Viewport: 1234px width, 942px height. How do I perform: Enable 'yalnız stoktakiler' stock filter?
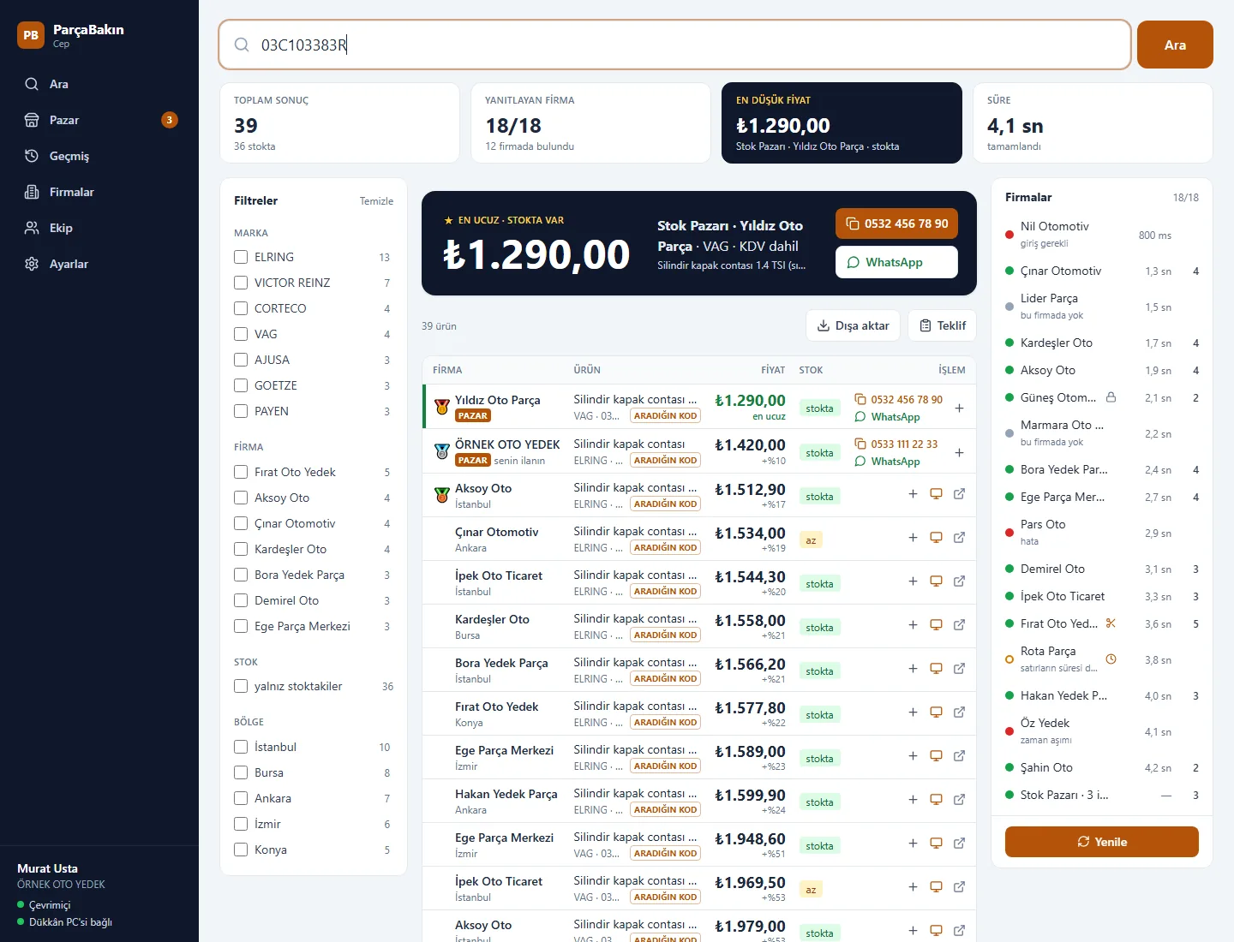[x=241, y=686]
